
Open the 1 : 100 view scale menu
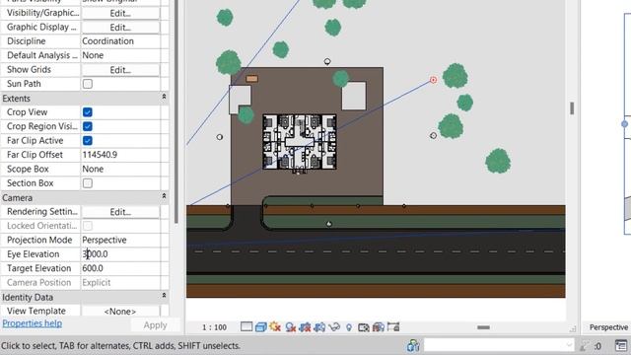tap(214, 327)
